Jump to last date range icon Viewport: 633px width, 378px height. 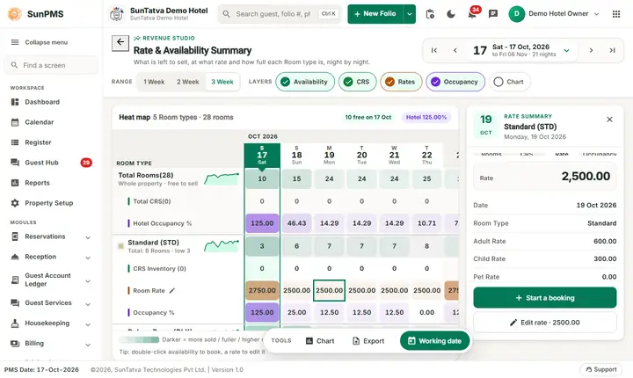[x=612, y=50]
